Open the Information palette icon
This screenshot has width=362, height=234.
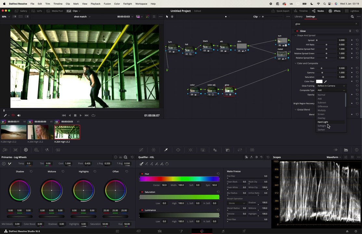point(357,150)
